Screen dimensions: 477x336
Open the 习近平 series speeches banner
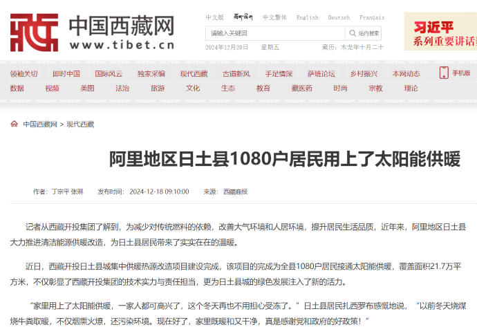tap(440, 32)
